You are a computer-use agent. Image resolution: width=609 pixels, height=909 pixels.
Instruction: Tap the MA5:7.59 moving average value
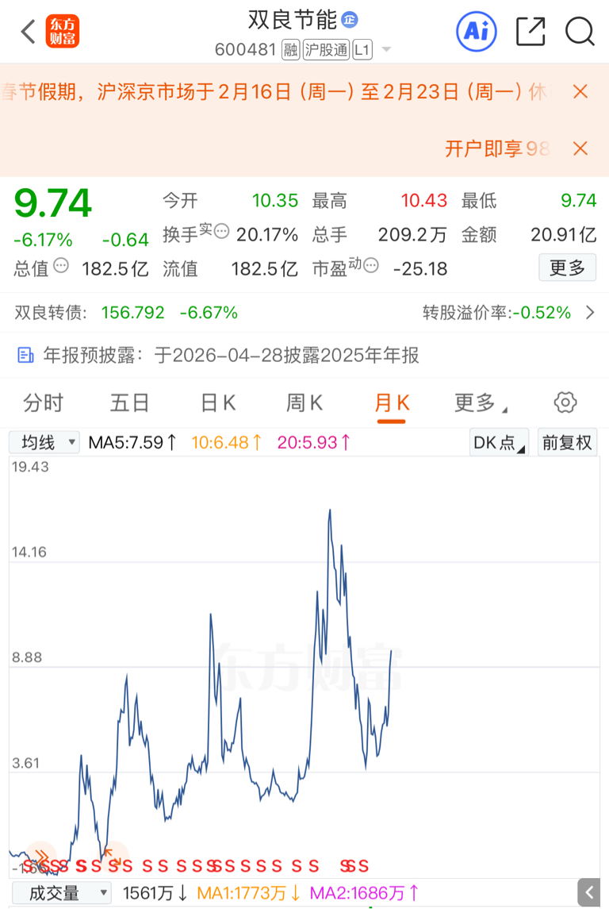tap(132, 443)
